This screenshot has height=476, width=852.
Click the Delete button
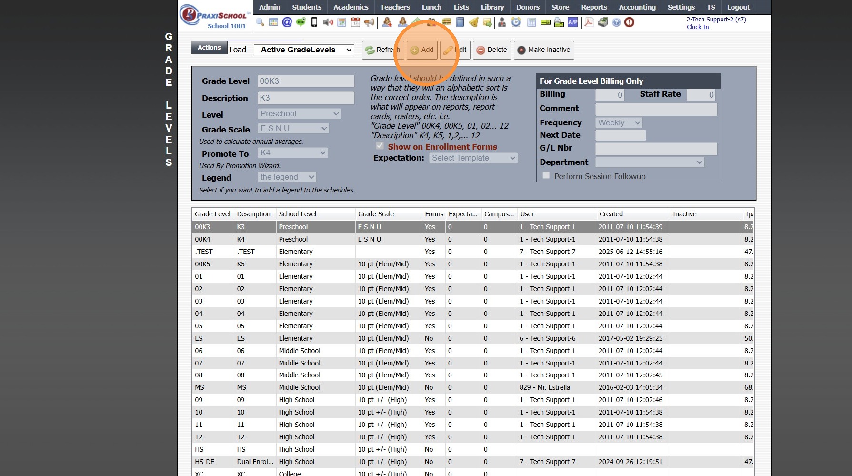tap(492, 50)
